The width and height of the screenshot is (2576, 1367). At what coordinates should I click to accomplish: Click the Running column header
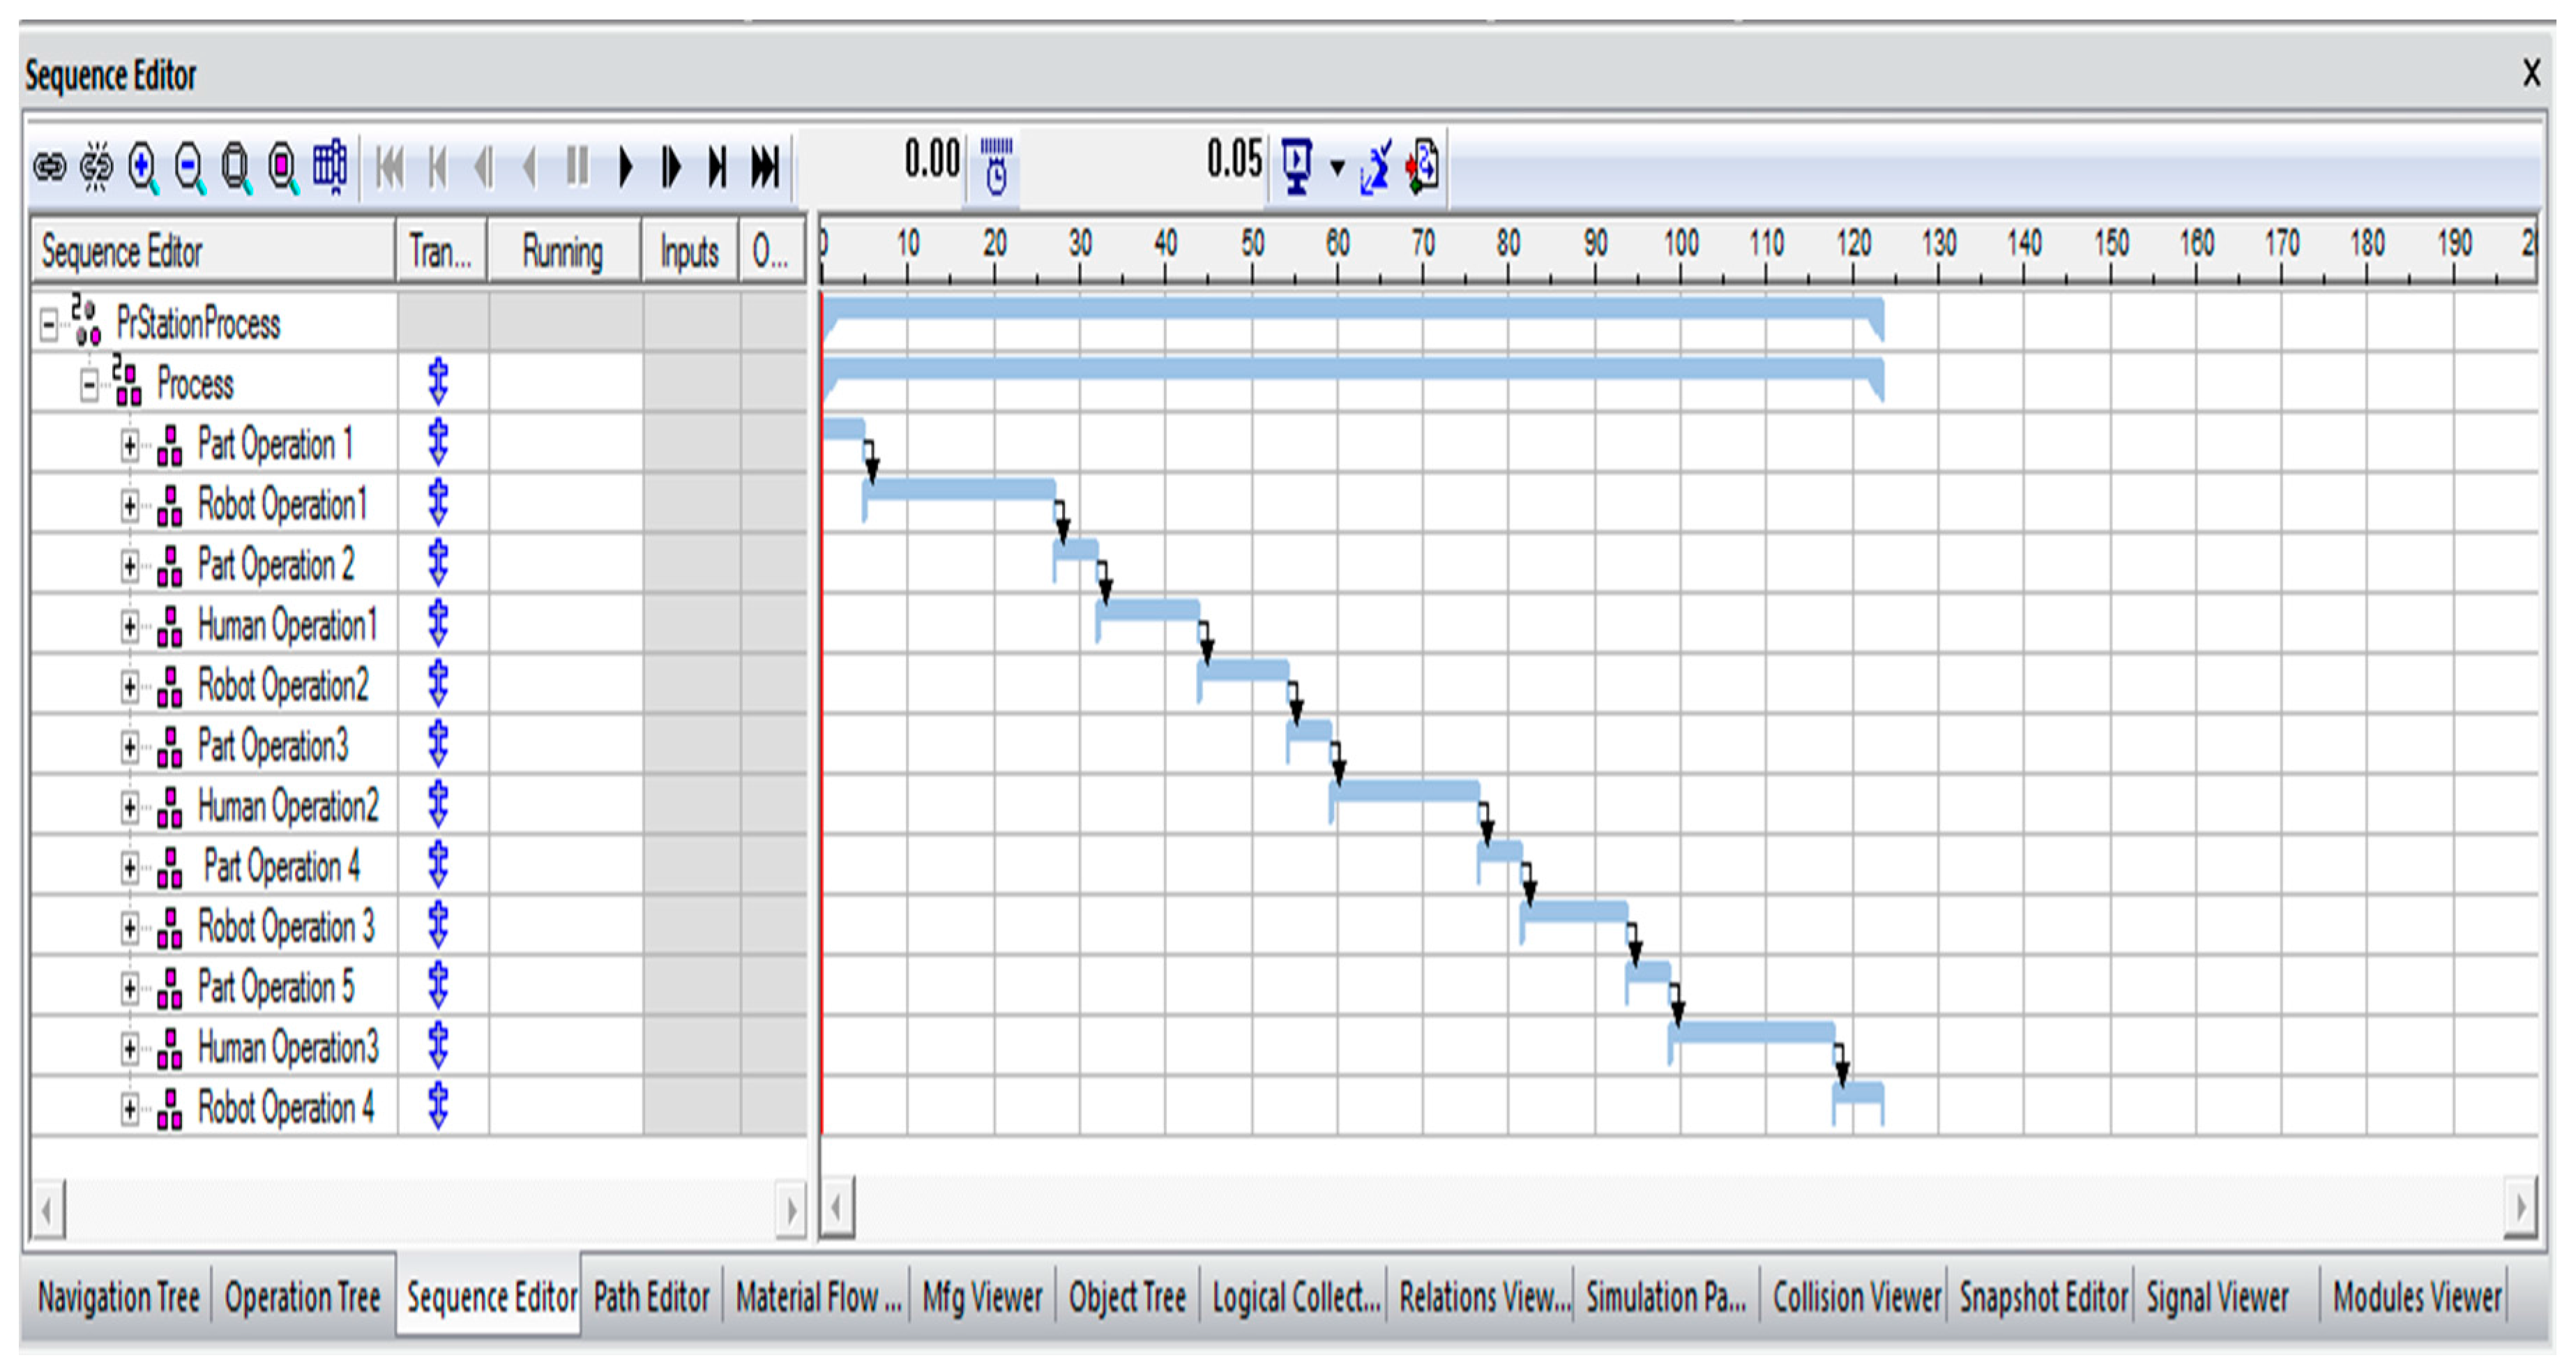click(563, 252)
